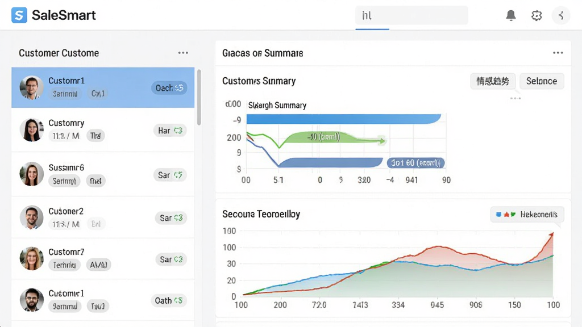Click the Sussımr6 customer name
This screenshot has height=327, width=582.
66,167
